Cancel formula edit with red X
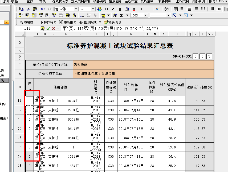Image resolution: width=228 pixels, height=172 pixels. pyautogui.click(x=53, y=28)
